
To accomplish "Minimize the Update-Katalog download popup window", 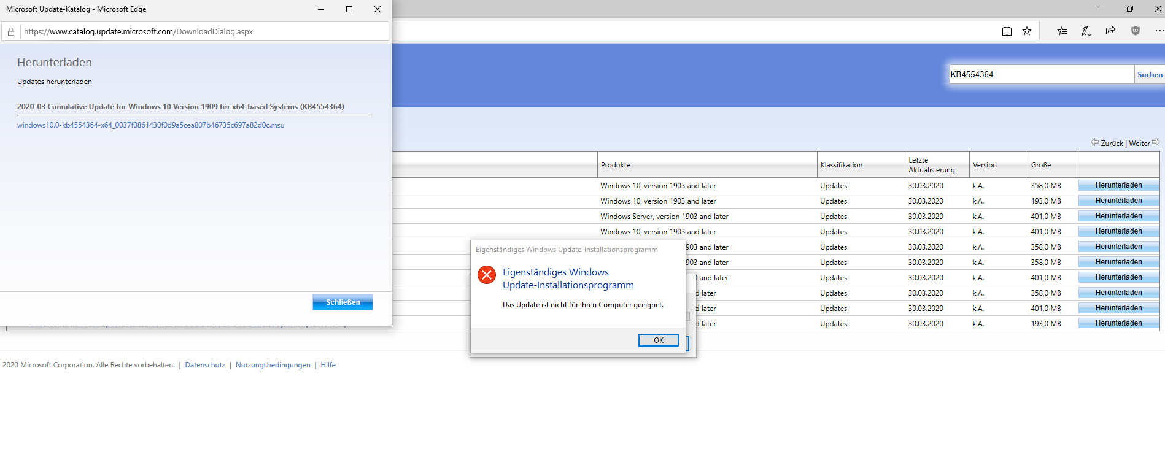I will [x=321, y=9].
